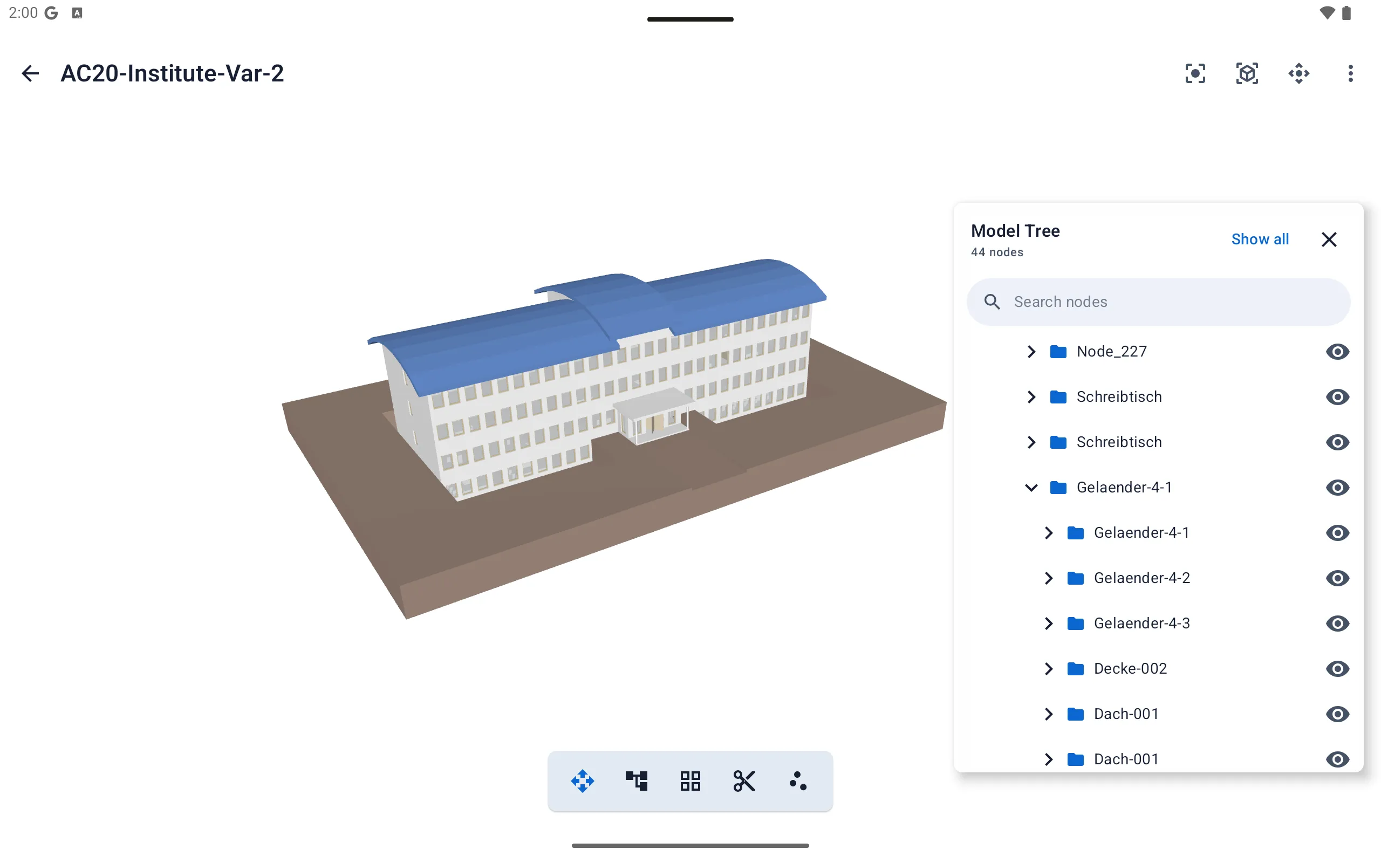Image resolution: width=1381 pixels, height=863 pixels.
Task: Tap the brown ground slab of the model
Action: [571, 525]
